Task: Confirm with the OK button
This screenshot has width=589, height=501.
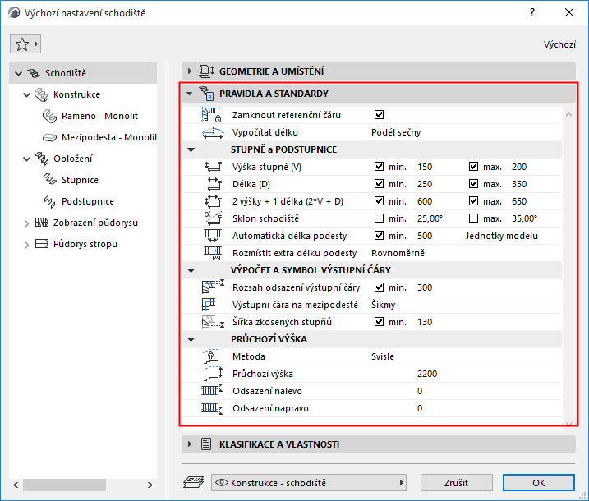Action: pos(539,483)
